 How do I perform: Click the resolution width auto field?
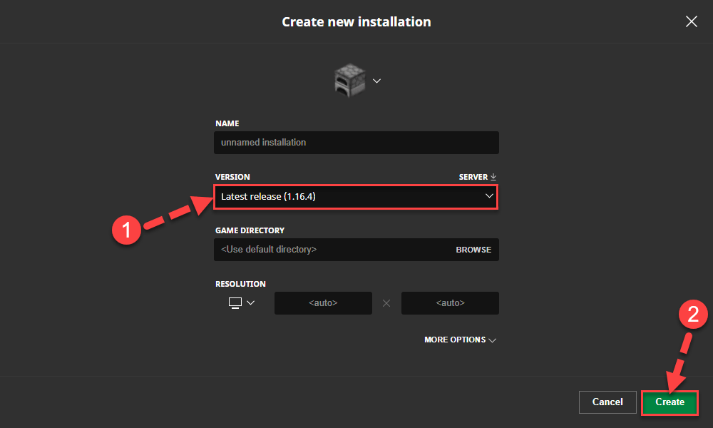click(323, 303)
